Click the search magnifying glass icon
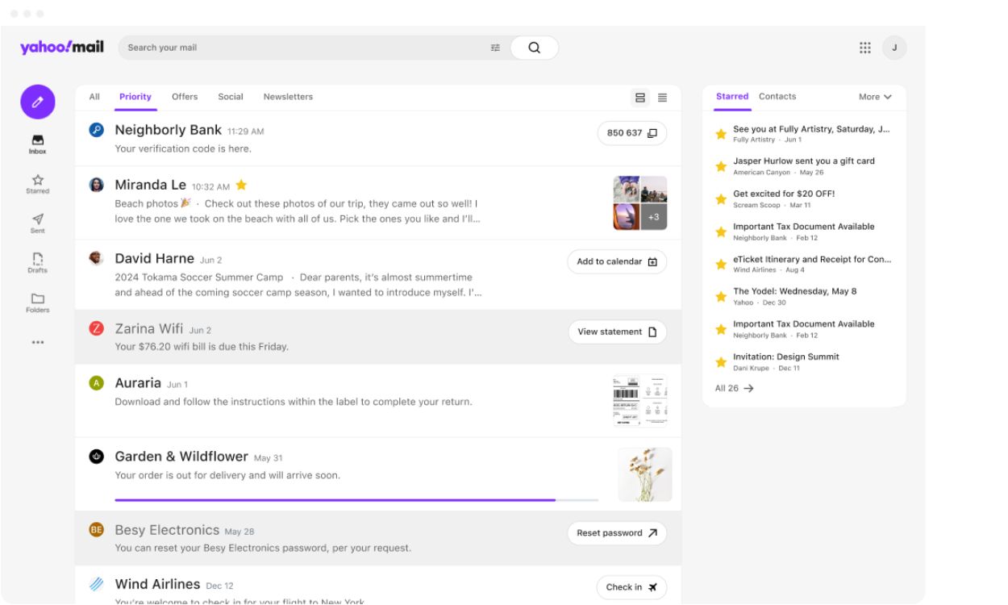Viewport: 1008px width, 605px height. pos(533,48)
